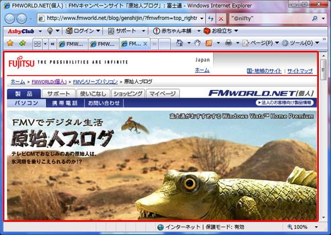Open Quick Tabs grid icon

coord(38,44)
